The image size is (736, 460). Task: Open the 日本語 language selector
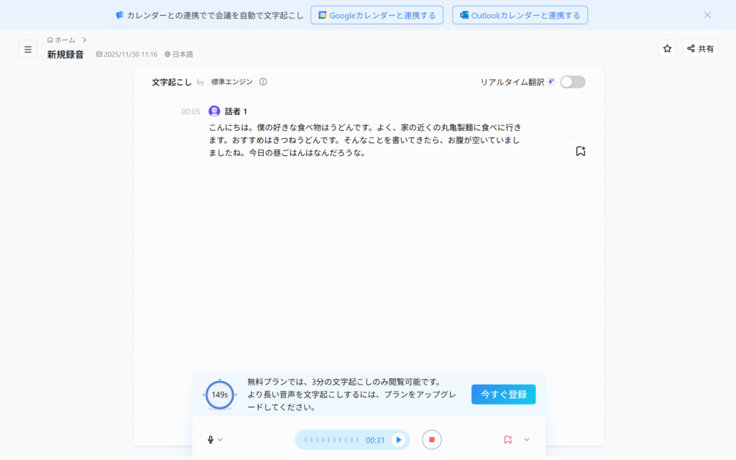pos(179,55)
